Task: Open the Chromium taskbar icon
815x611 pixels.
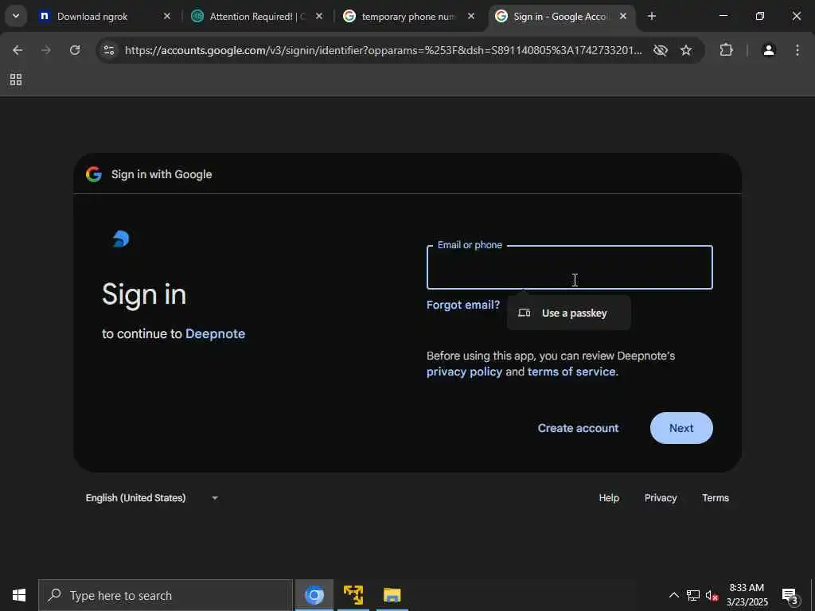Action: point(314,595)
